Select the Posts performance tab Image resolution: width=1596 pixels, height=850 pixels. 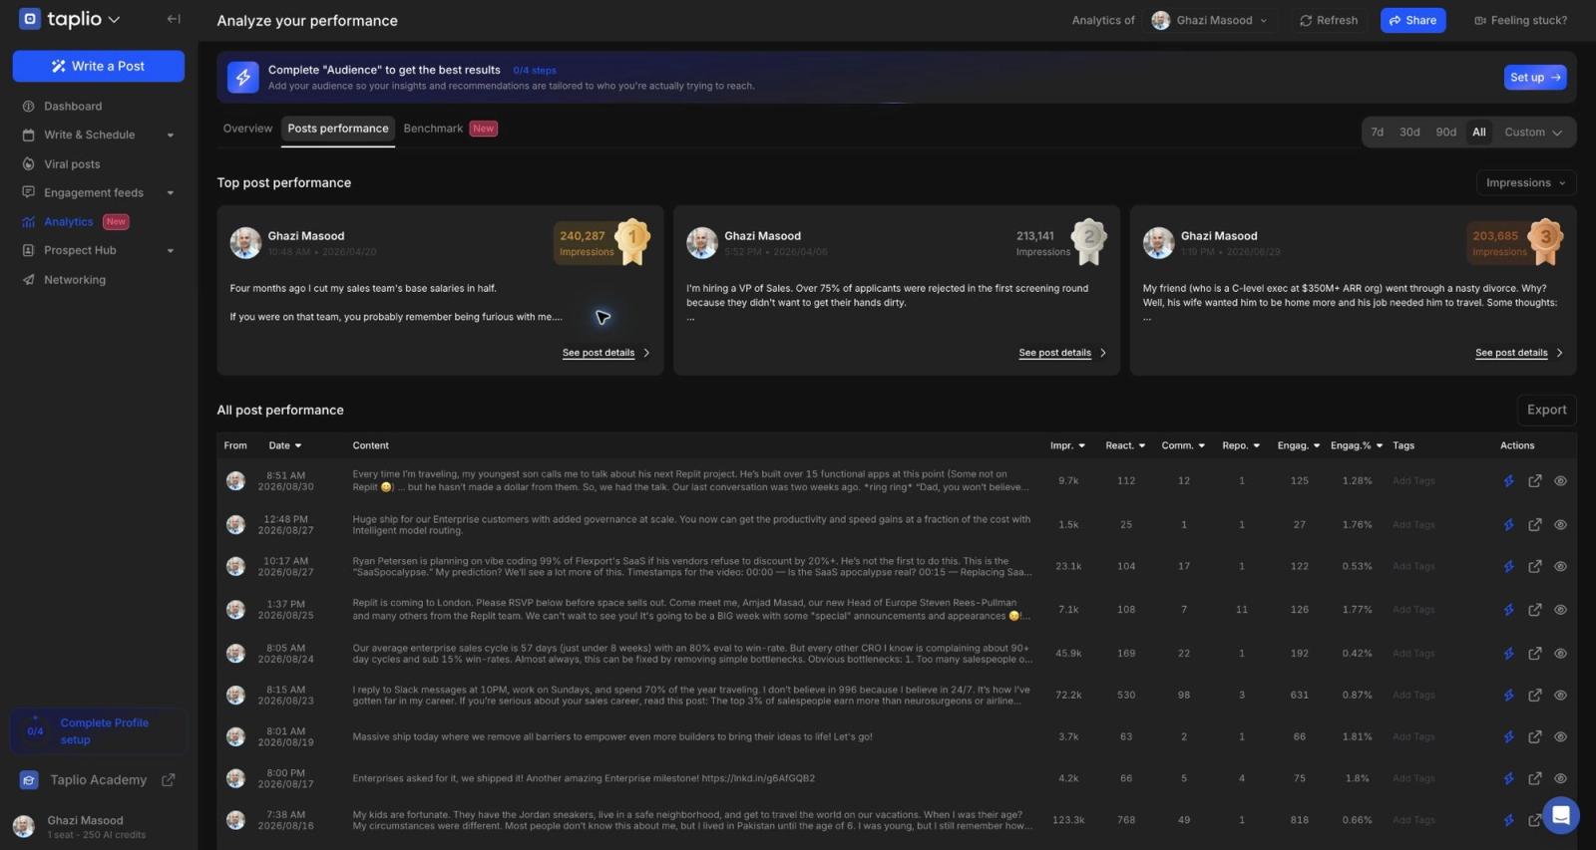pos(338,129)
